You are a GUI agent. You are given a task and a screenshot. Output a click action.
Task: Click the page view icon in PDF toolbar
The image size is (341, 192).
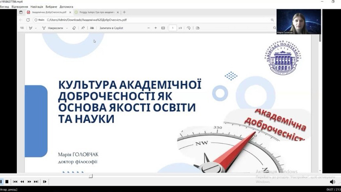[197, 28]
